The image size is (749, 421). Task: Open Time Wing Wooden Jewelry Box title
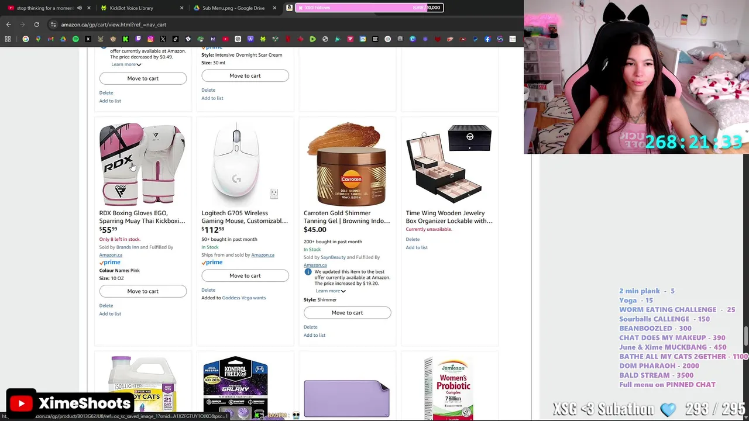click(449, 217)
